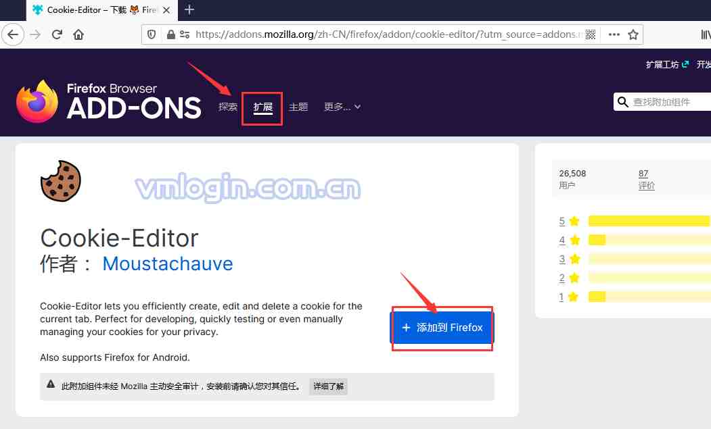711x429 pixels.
Task: Click the 5-star rating bar
Action: [649, 221]
